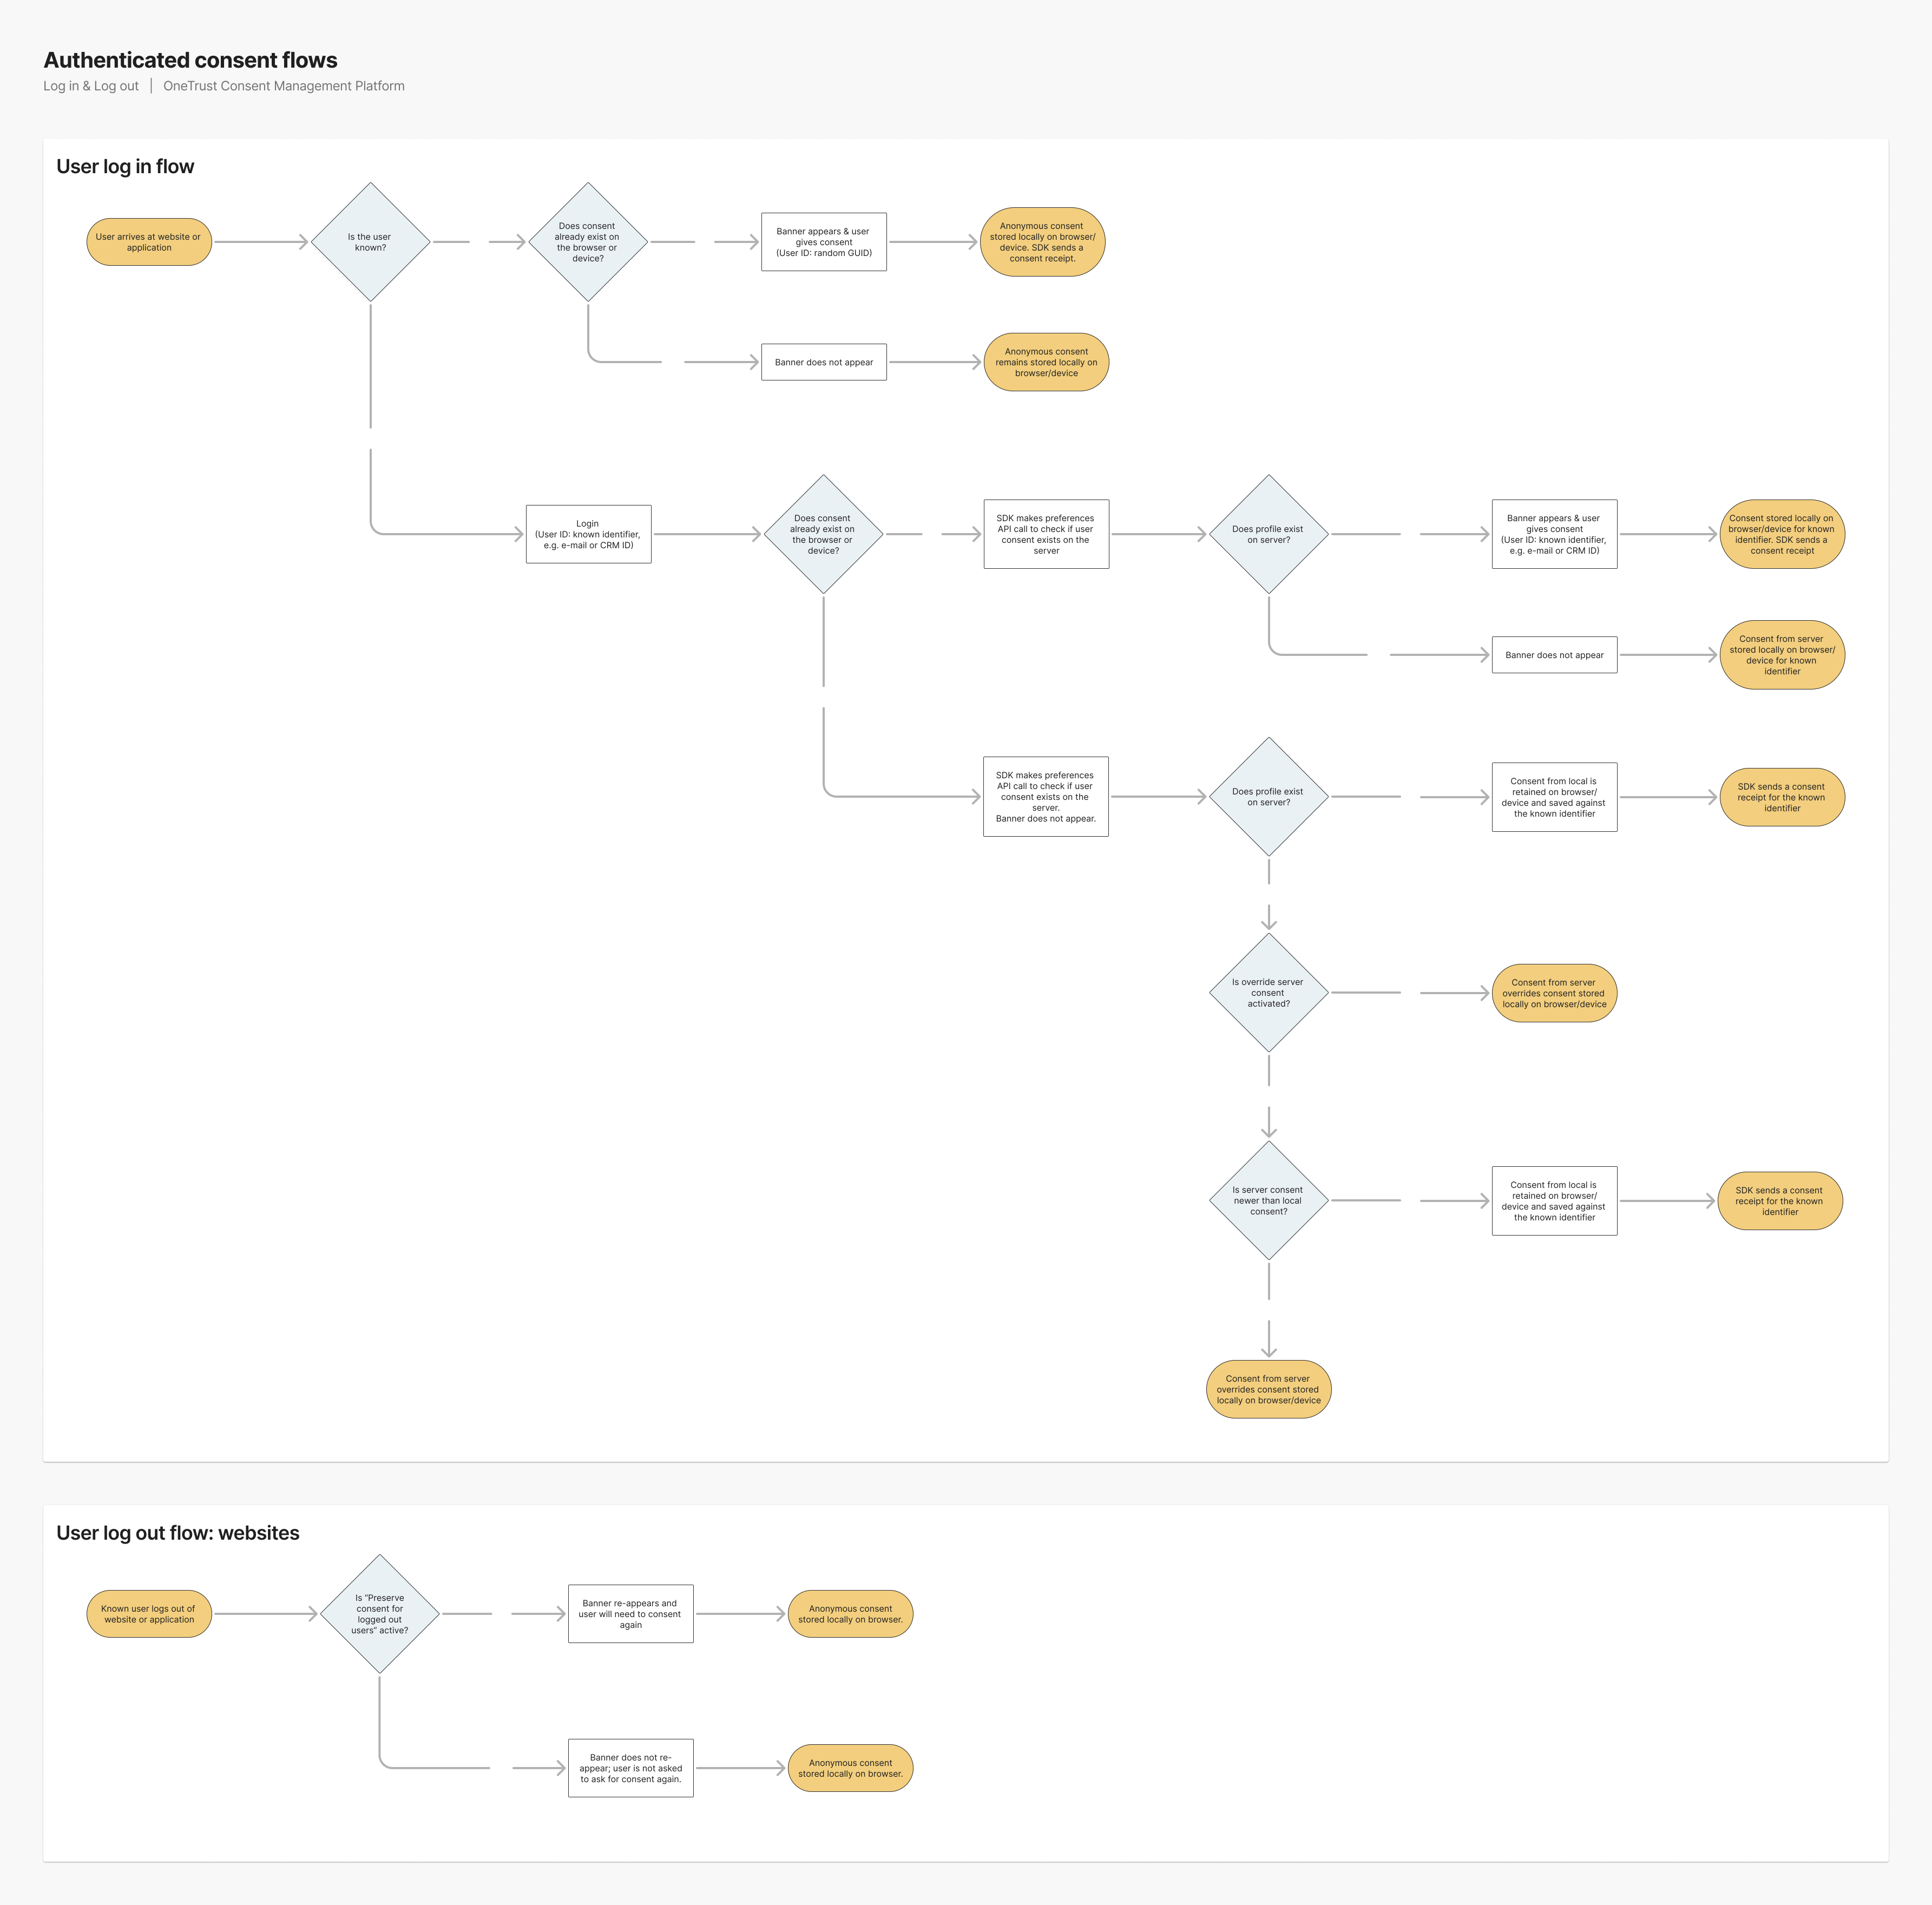Viewport: 1932px width, 1905px height.
Task: Click the bottom 'Consent from server overrides' end node
Action: coord(1268,1389)
